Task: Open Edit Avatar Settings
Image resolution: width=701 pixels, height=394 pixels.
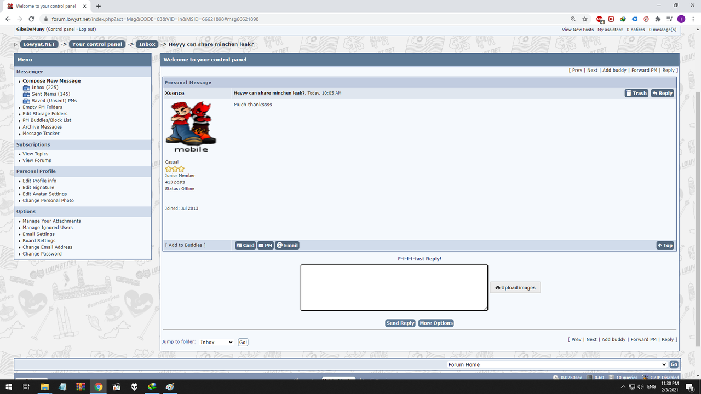Action: (44, 194)
